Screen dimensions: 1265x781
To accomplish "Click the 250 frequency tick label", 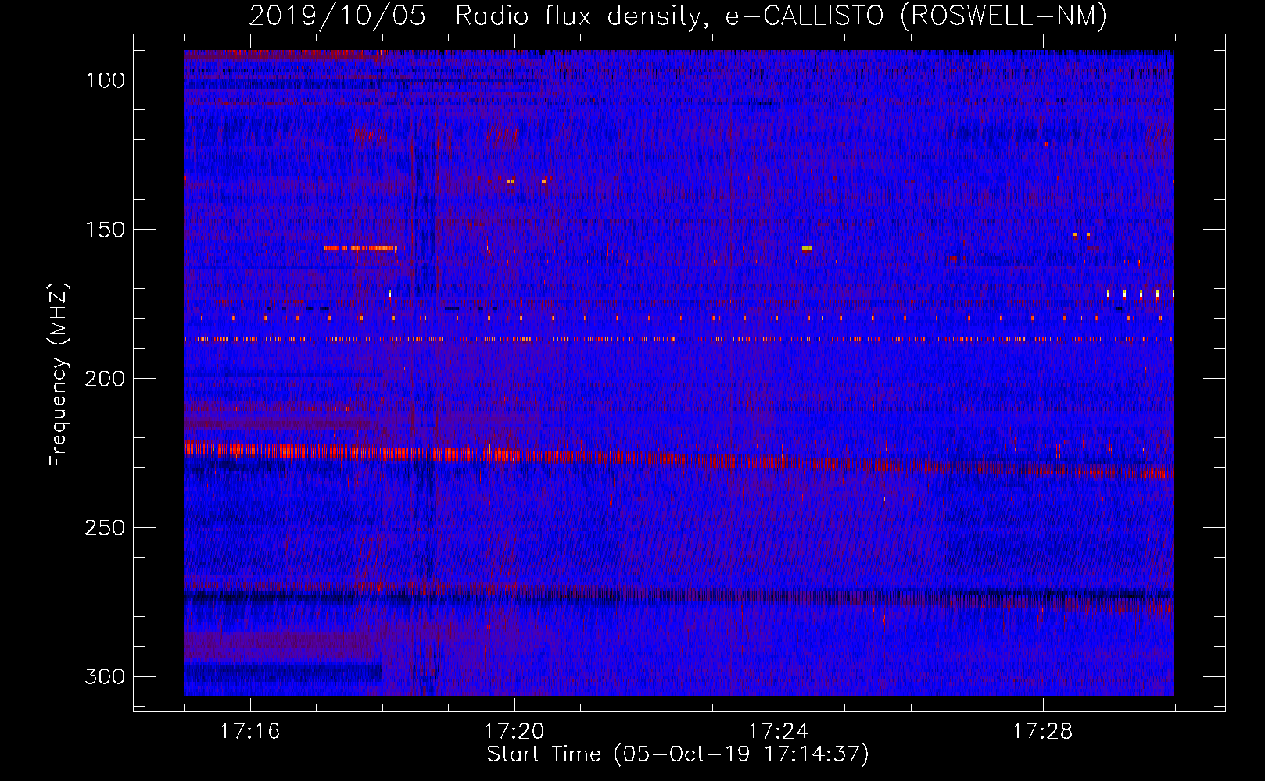I will (105, 528).
